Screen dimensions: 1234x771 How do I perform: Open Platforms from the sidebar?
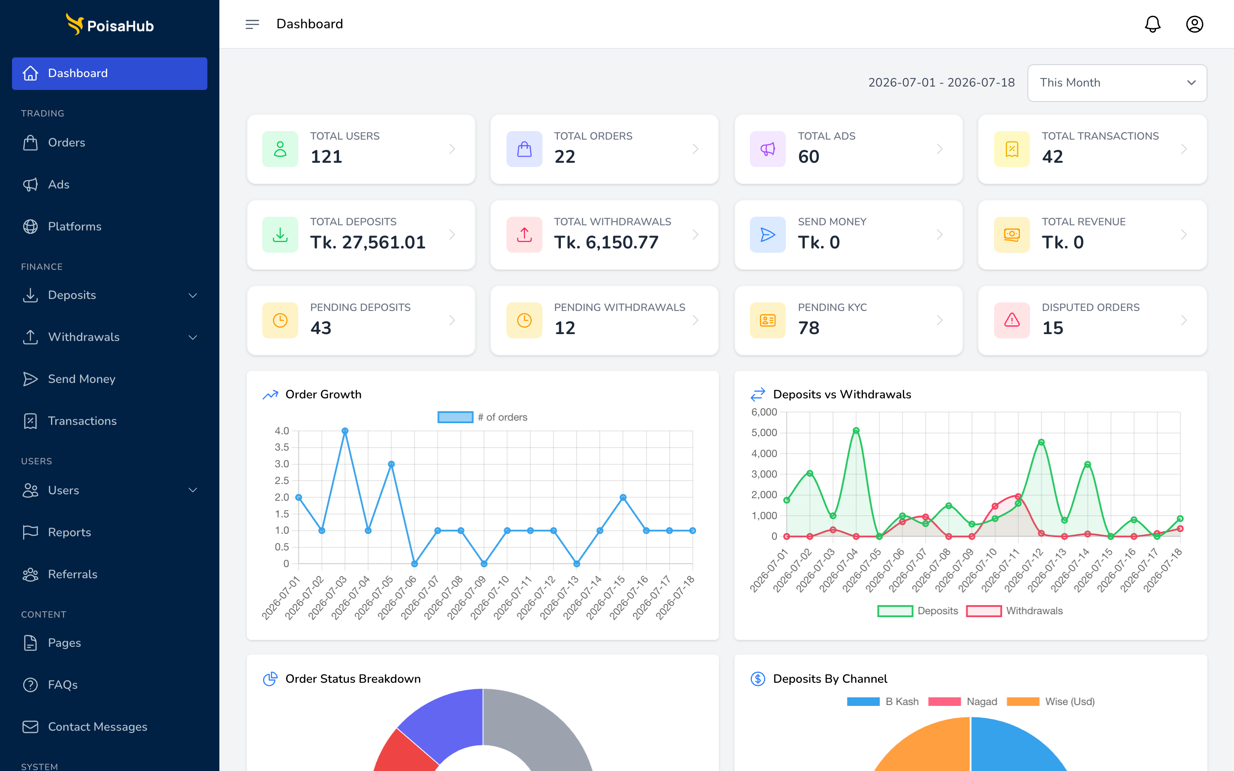point(110,227)
